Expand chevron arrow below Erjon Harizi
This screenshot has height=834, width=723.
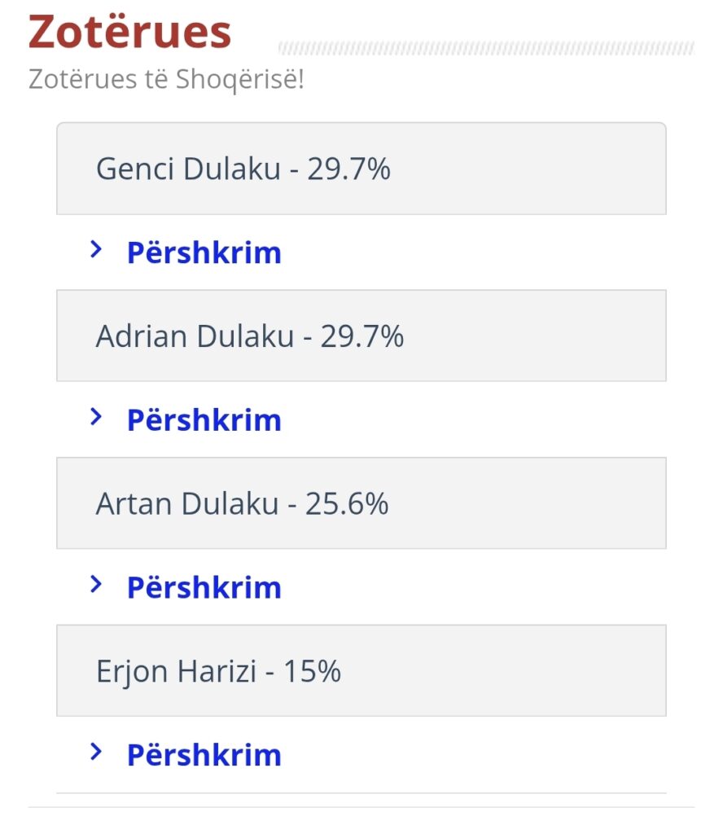(96, 752)
